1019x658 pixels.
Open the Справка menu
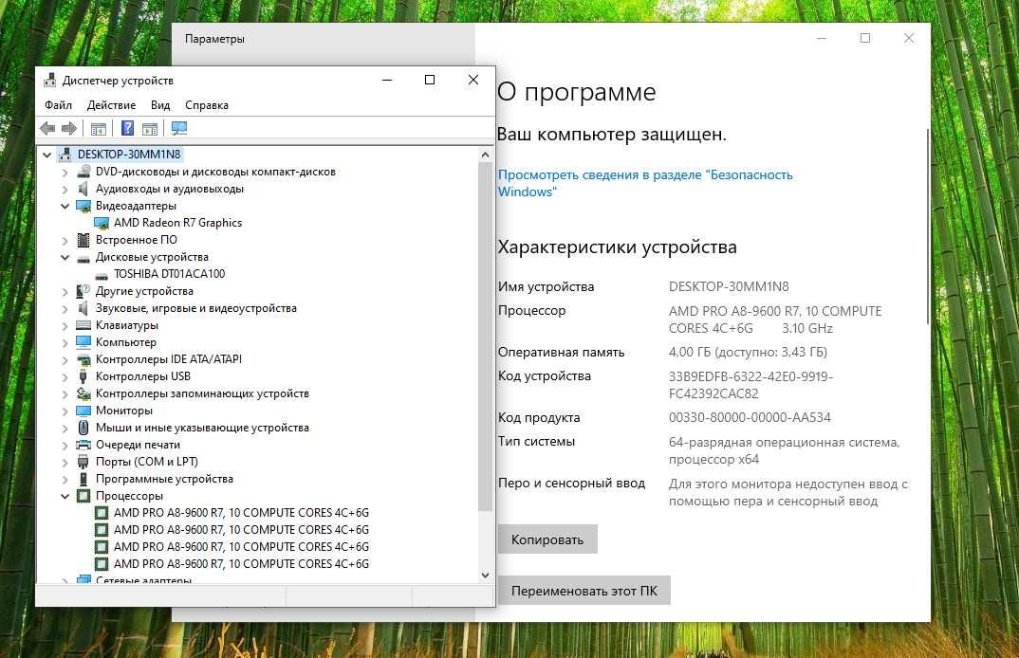207,105
